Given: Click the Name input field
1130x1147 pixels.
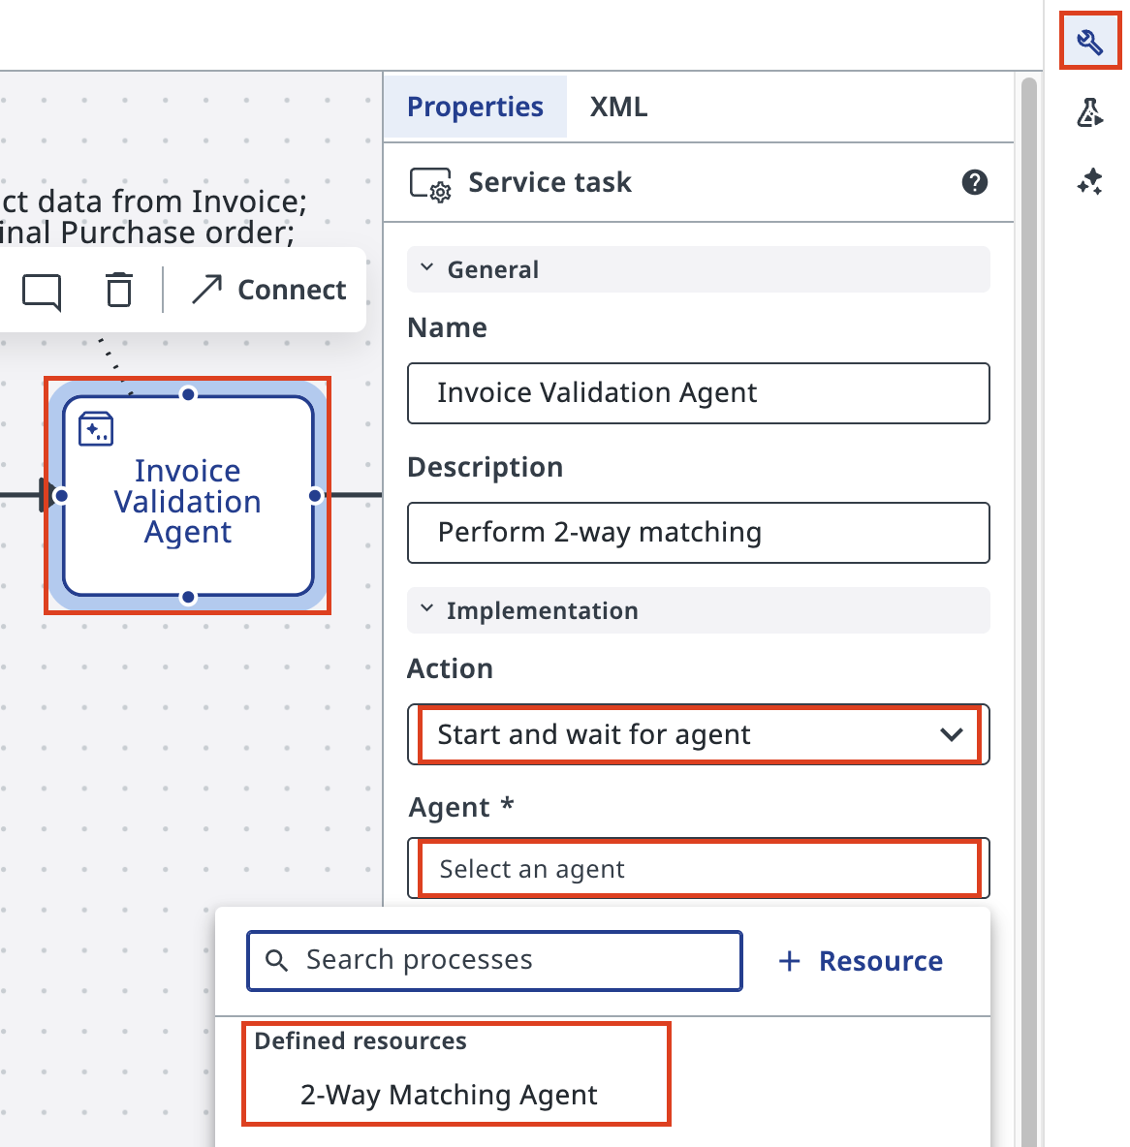Looking at the screenshot, I should 698,392.
